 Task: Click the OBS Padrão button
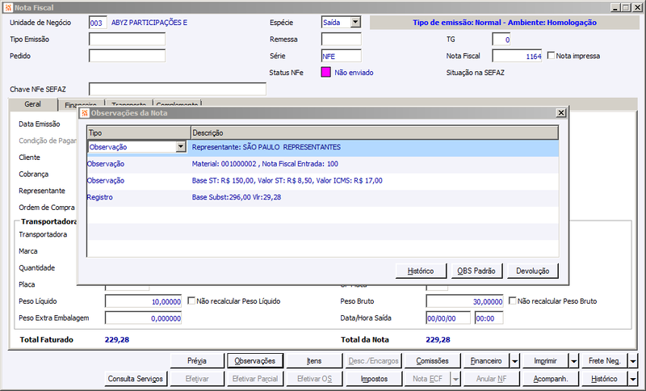coord(476,271)
